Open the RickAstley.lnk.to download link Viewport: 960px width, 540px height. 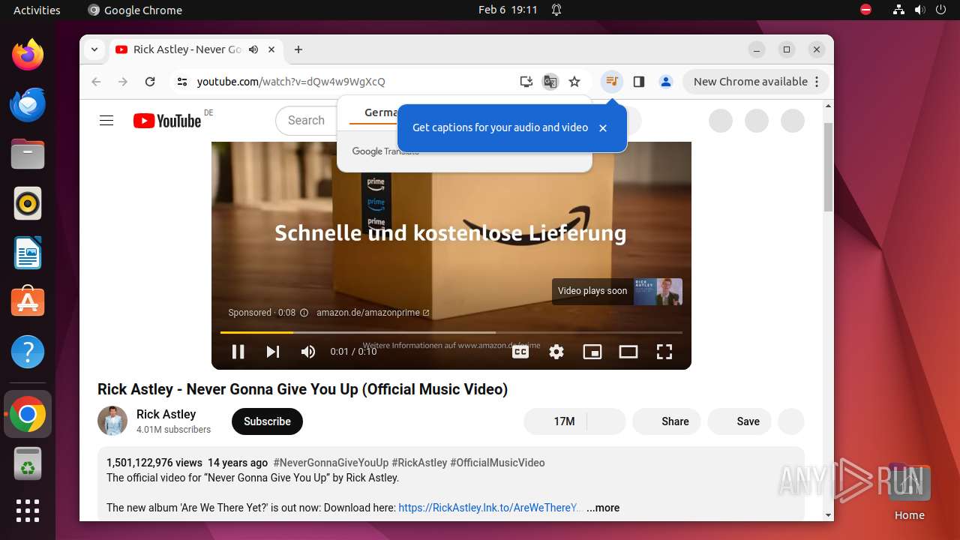point(489,508)
